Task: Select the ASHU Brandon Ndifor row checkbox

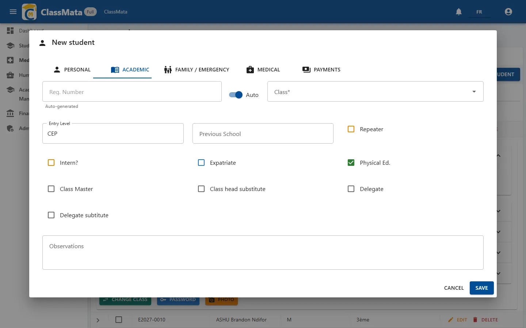Action: (119, 320)
